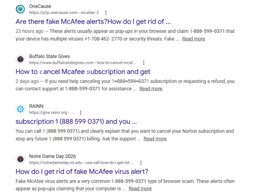
Task: Open three-dot menu for Notre Dame Day result
Action: (x=141, y=163)
